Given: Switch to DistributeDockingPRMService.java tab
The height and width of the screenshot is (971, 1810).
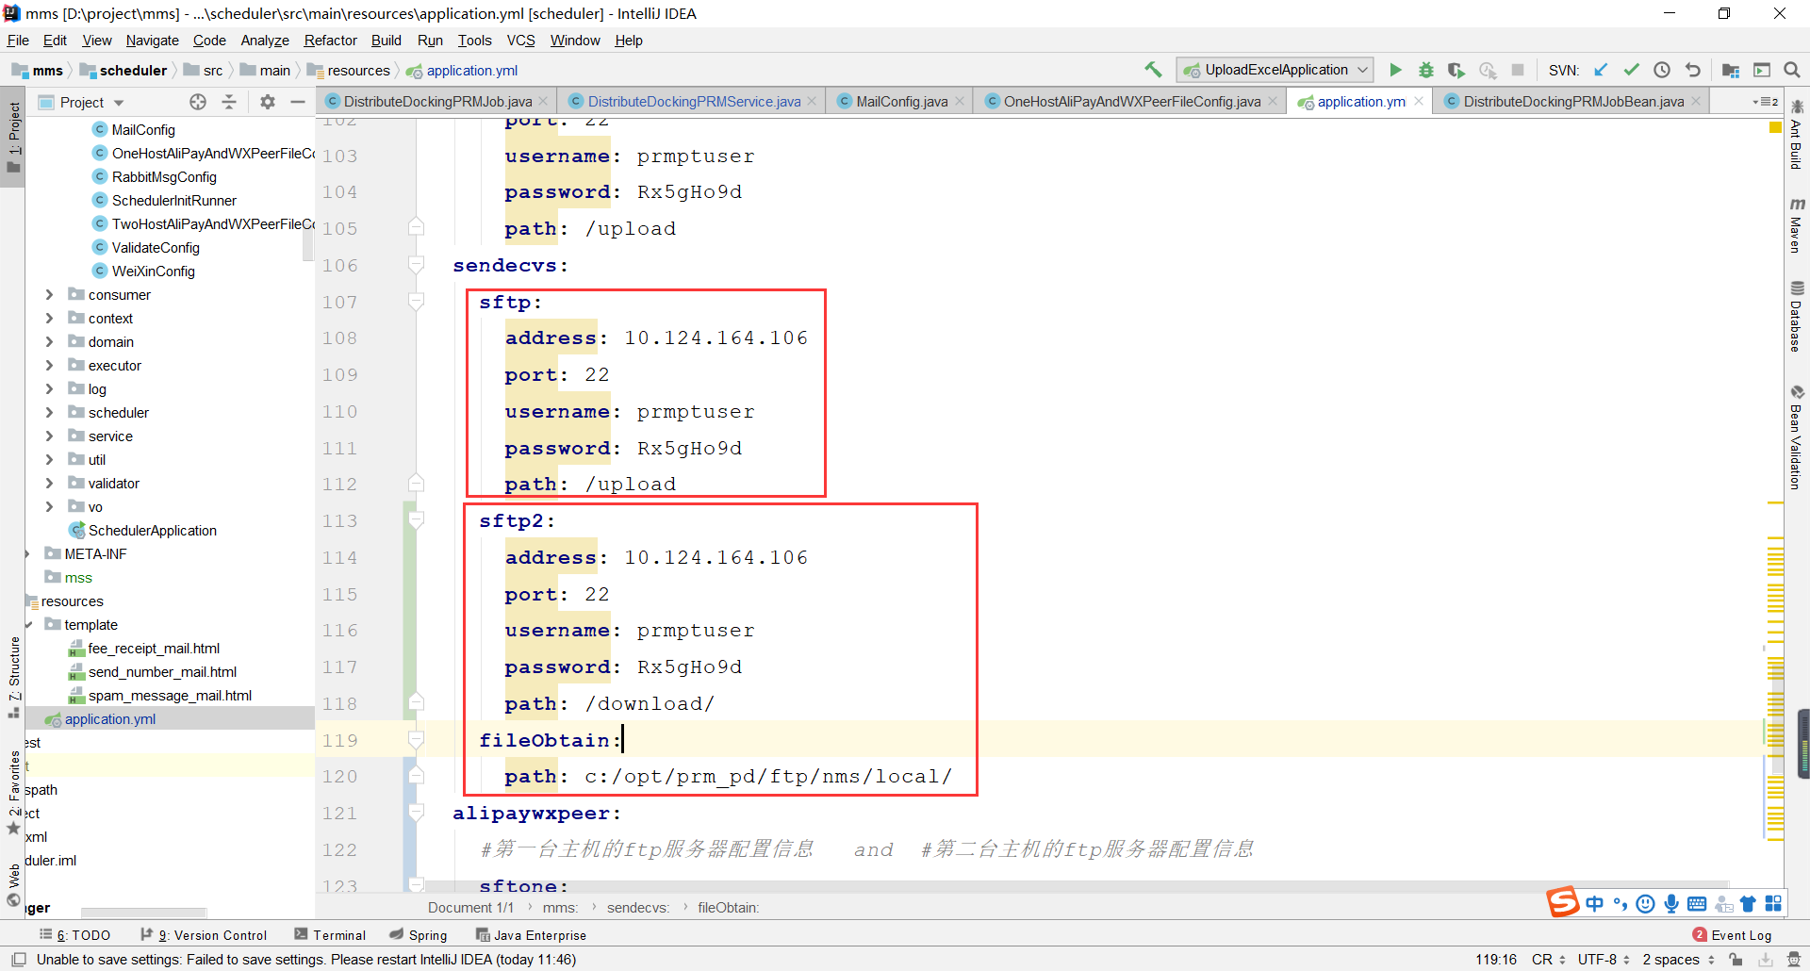Looking at the screenshot, I should 693,102.
